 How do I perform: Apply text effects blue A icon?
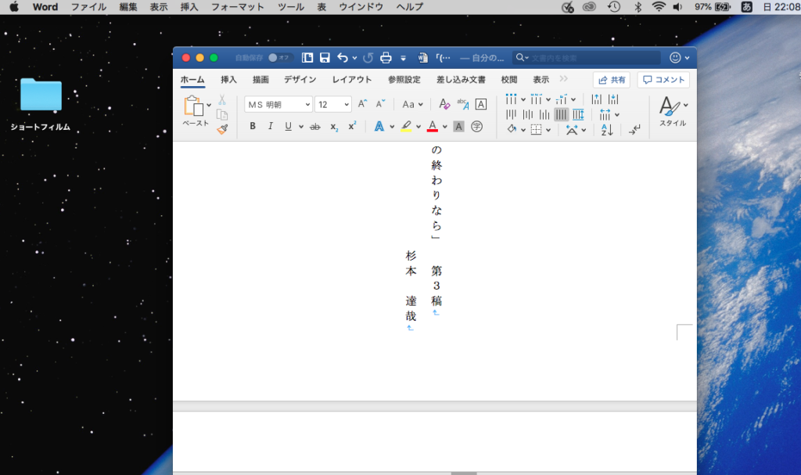point(379,126)
